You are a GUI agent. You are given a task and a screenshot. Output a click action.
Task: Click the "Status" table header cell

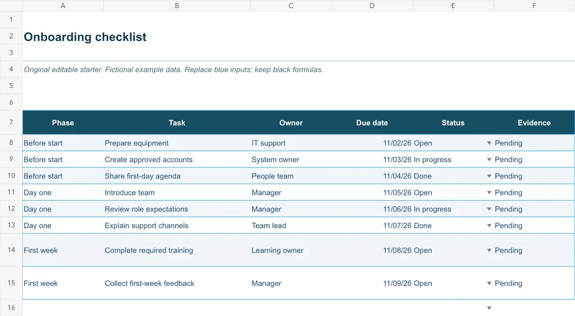pyautogui.click(x=453, y=123)
